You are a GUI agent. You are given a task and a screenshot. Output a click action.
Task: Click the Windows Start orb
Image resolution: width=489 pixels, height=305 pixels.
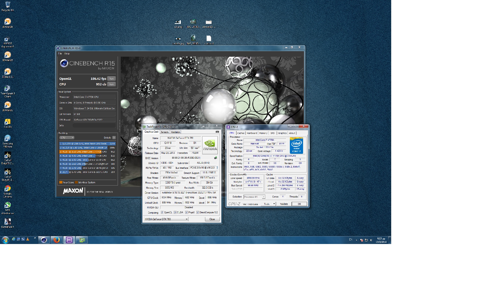tap(5, 240)
